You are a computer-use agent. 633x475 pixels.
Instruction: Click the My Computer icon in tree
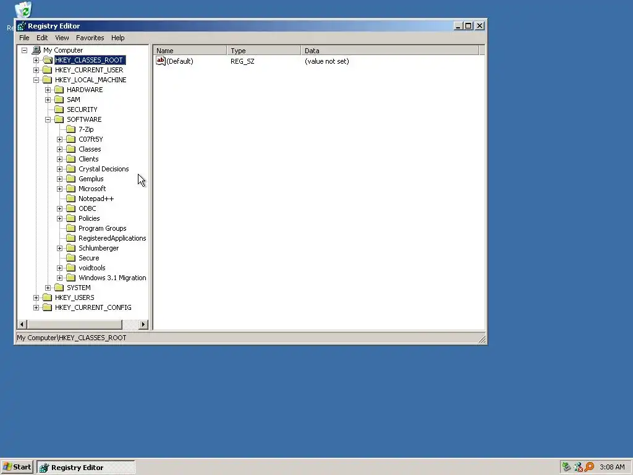point(36,50)
